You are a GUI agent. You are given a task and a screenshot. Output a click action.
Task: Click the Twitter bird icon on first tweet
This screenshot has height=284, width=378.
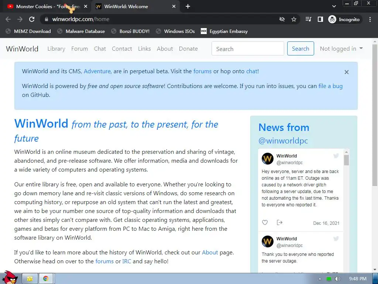336,156
